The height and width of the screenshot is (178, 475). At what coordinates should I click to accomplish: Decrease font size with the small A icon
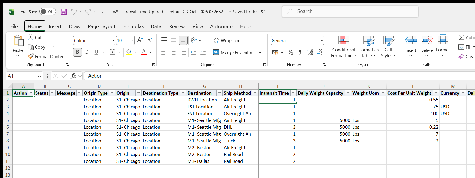pos(150,40)
